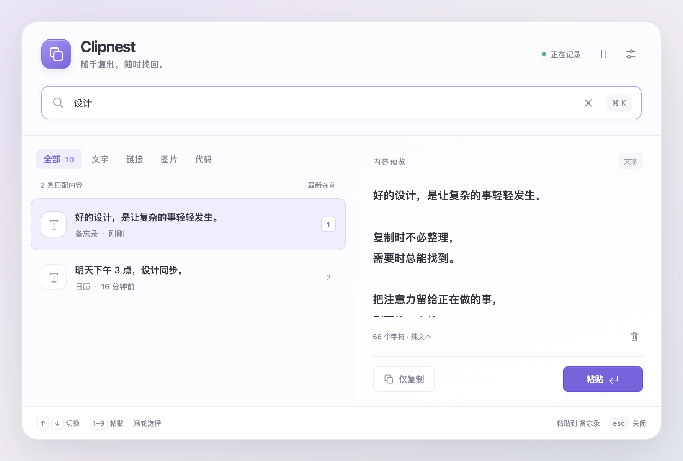
Task: Select the 全部 tab
Action: pos(59,159)
